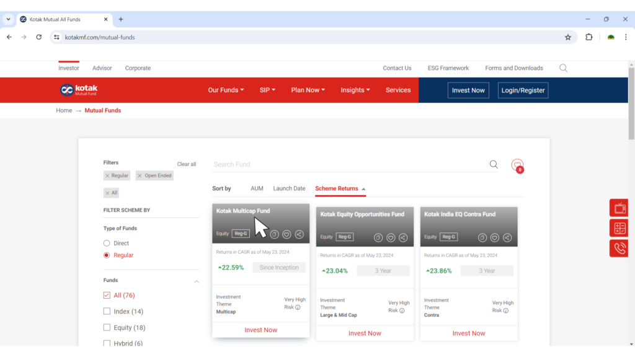The image size is (635, 357).
Task: Favorite the Kotak India EQ Contra Fund
Action: pos(495,237)
